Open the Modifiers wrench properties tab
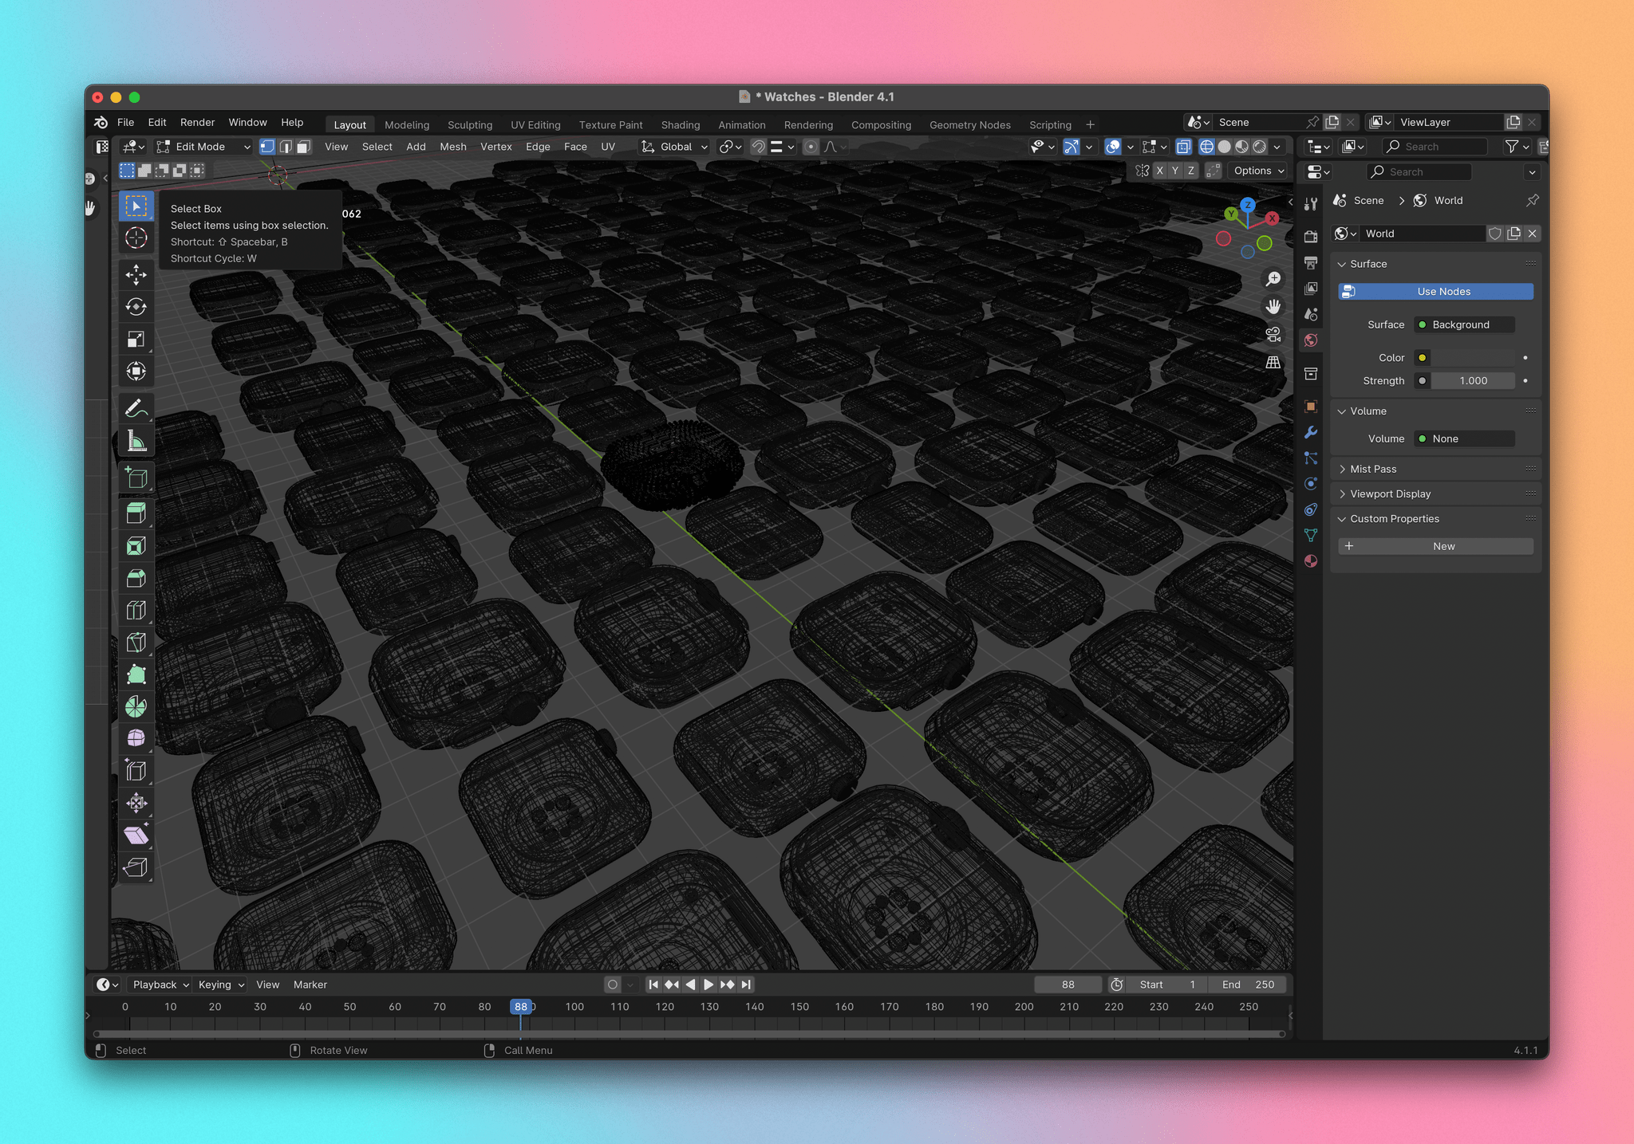1634x1144 pixels. click(x=1310, y=432)
